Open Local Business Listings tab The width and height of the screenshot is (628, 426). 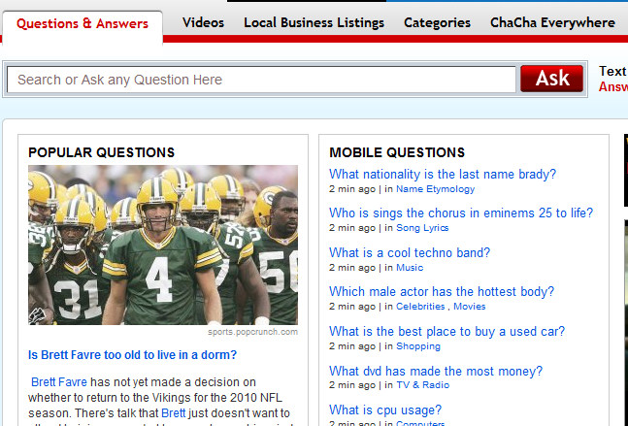click(314, 23)
